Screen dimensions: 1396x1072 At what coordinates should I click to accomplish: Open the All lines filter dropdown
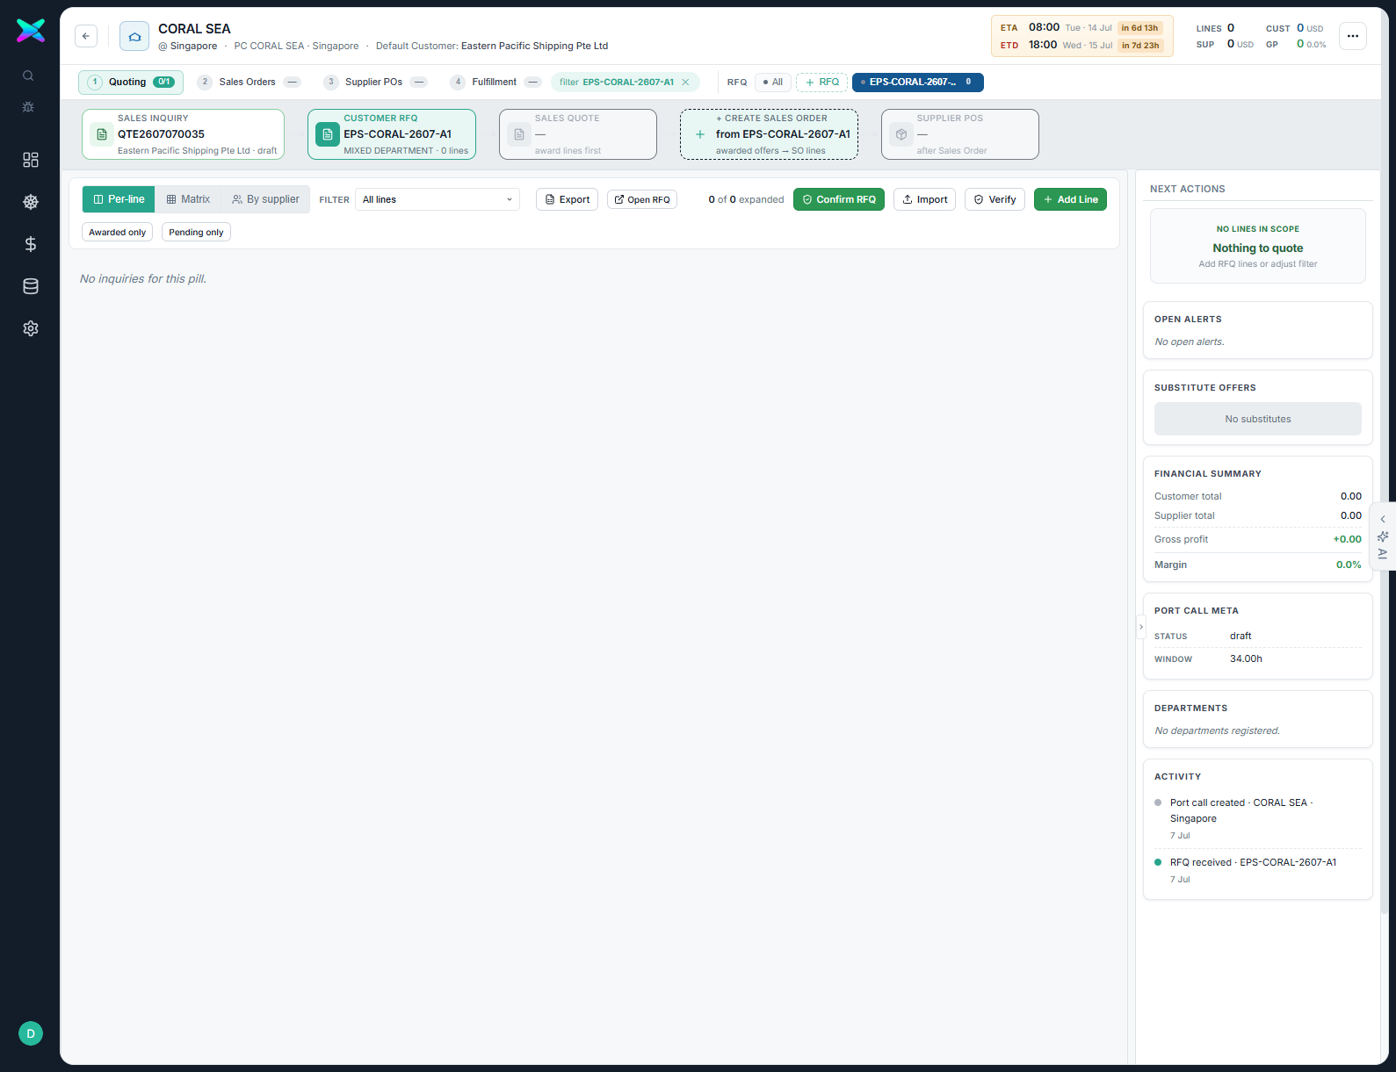438,199
